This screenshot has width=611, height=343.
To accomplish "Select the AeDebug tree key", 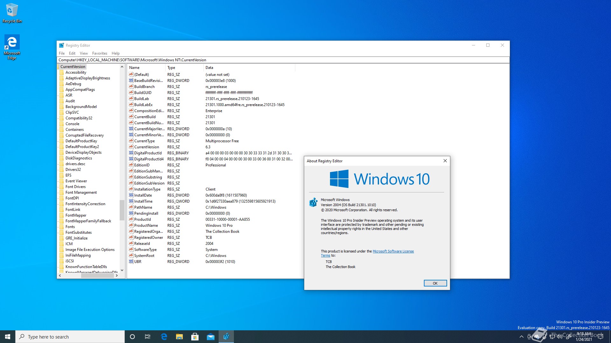I will coord(73,84).
